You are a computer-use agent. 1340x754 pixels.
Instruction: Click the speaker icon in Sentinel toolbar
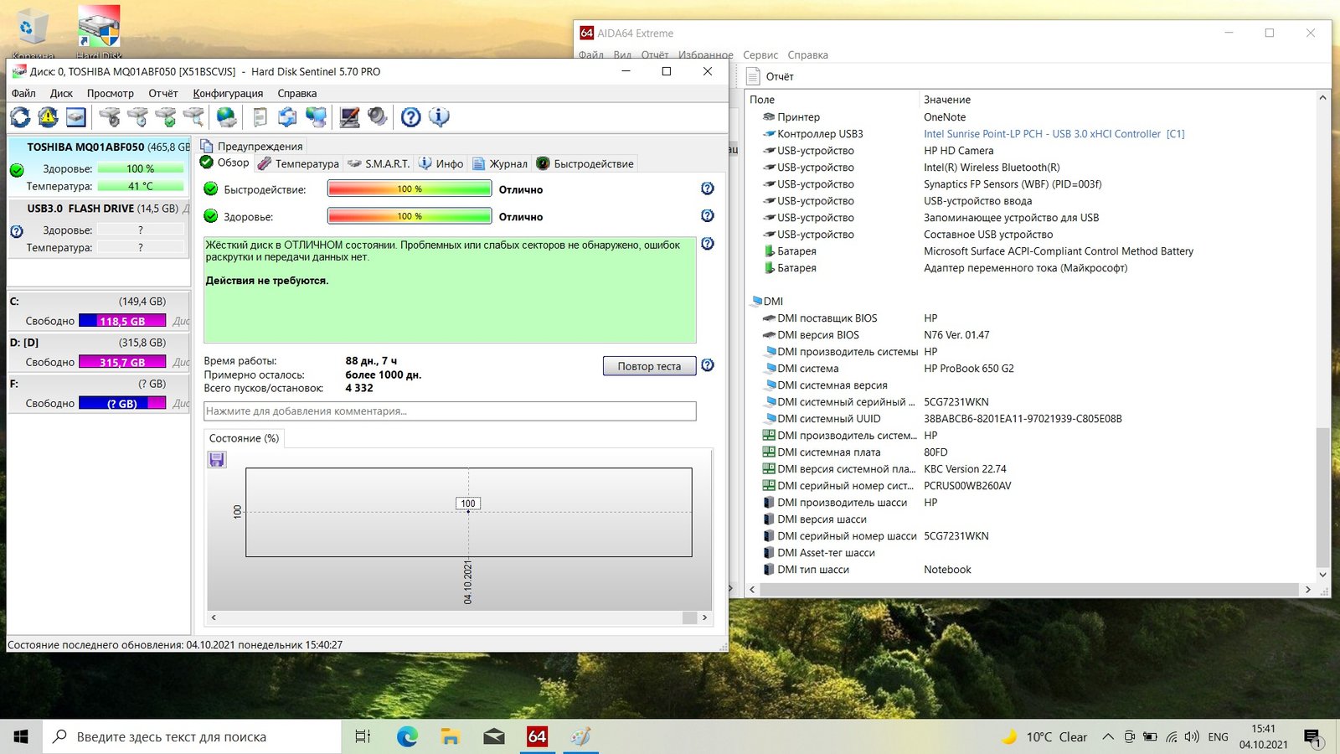pyautogui.click(x=378, y=117)
